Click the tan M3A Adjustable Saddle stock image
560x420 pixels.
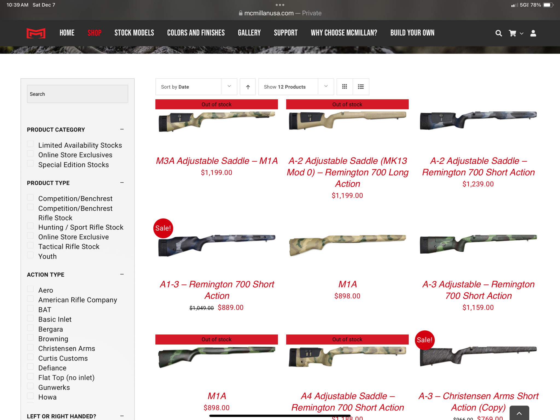pyautogui.click(x=217, y=121)
